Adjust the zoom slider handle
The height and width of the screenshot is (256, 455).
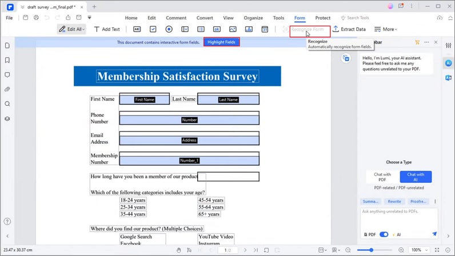click(x=371, y=250)
